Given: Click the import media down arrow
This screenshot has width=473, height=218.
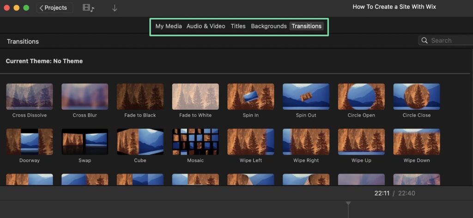Looking at the screenshot, I should pos(115,8).
